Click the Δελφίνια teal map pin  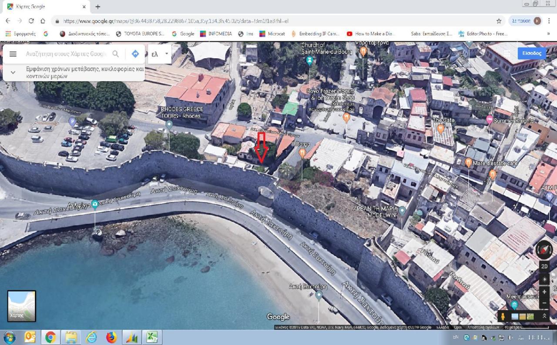coord(95,204)
